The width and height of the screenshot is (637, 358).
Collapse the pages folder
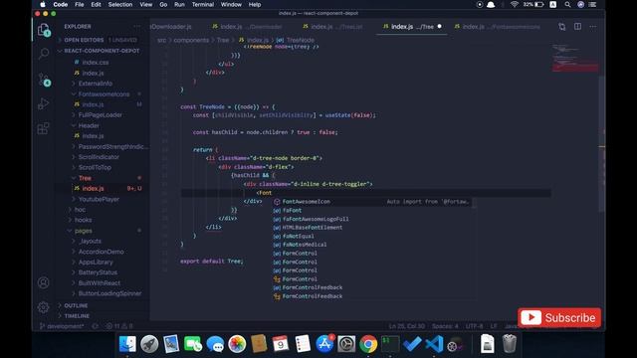tap(84, 231)
